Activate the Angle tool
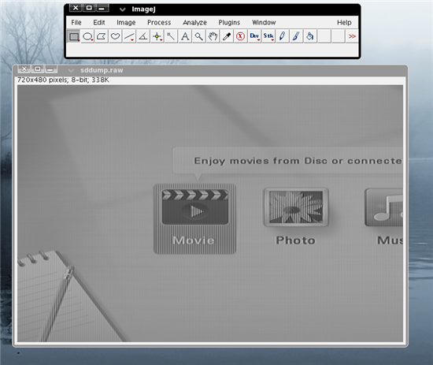The height and width of the screenshot is (365, 433). pos(143,36)
